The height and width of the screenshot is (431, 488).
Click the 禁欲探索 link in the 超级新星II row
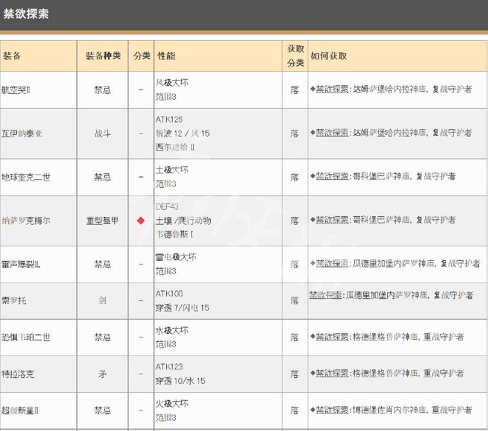332,410
